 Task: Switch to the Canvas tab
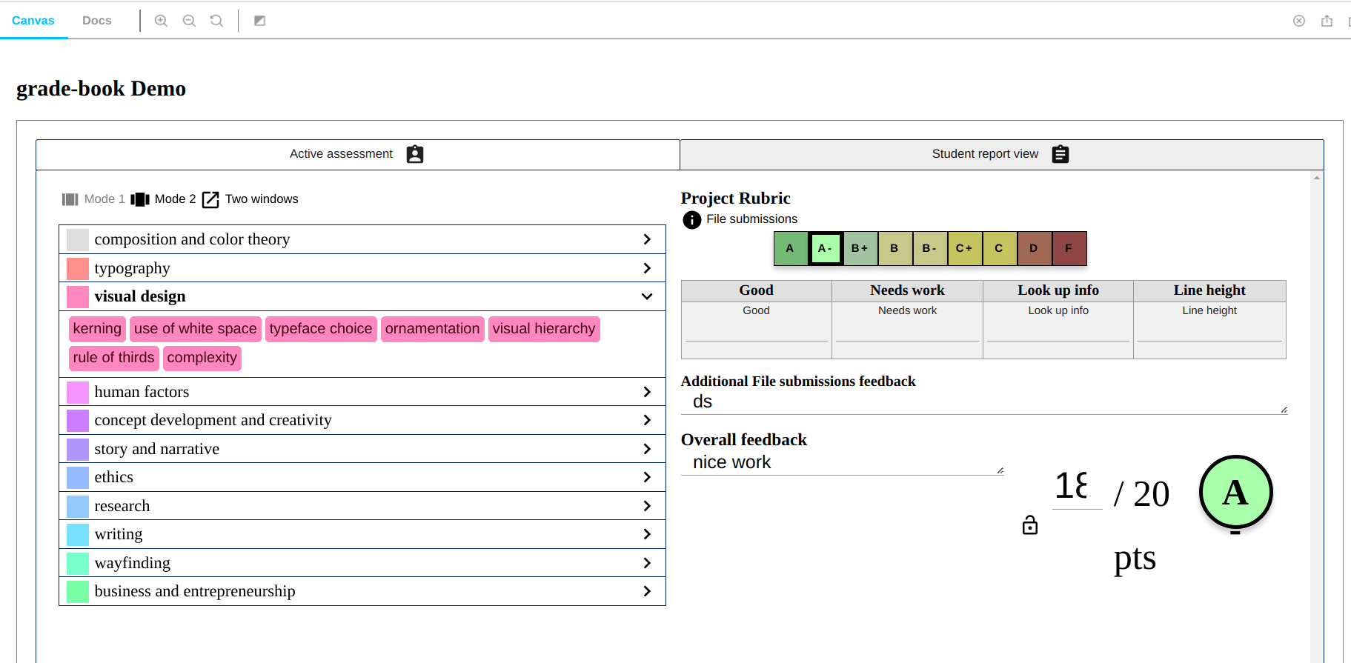(33, 21)
